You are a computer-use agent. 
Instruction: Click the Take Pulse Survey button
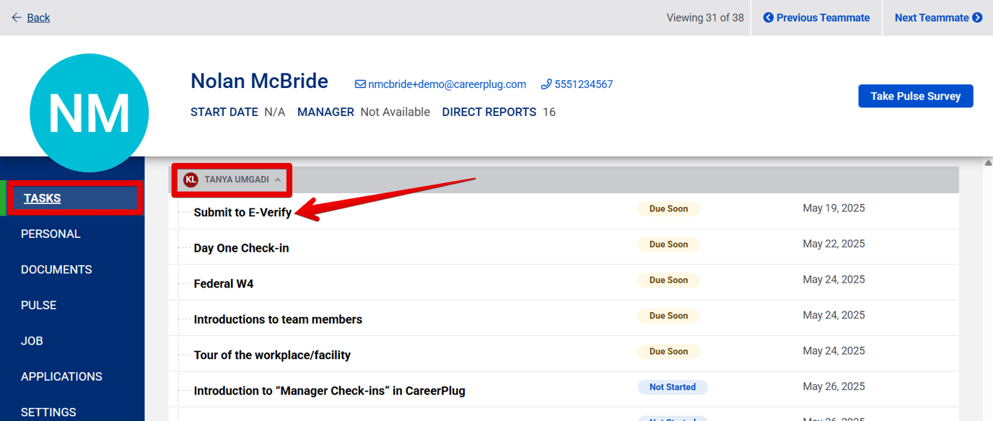tap(915, 96)
